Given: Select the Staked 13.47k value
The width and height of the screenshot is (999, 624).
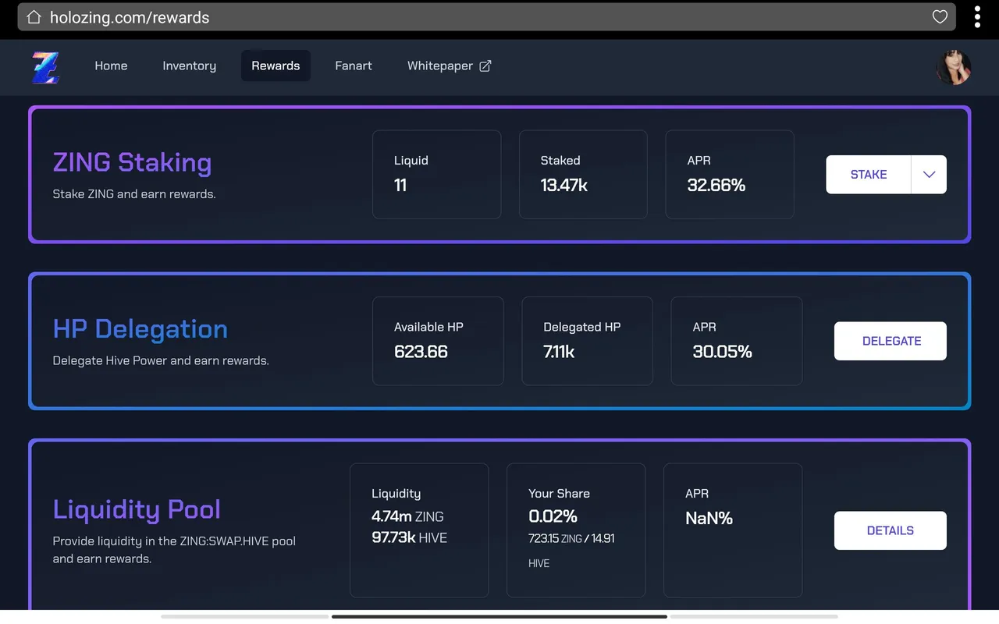Looking at the screenshot, I should pos(564,185).
